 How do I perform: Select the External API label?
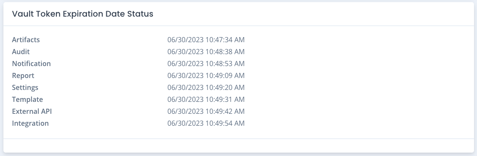(32, 111)
